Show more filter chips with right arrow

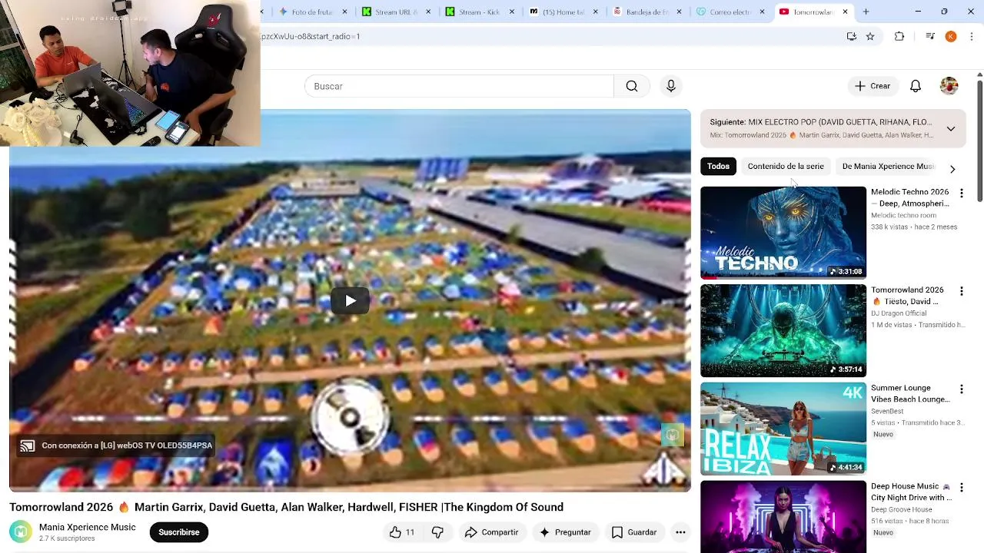click(952, 168)
